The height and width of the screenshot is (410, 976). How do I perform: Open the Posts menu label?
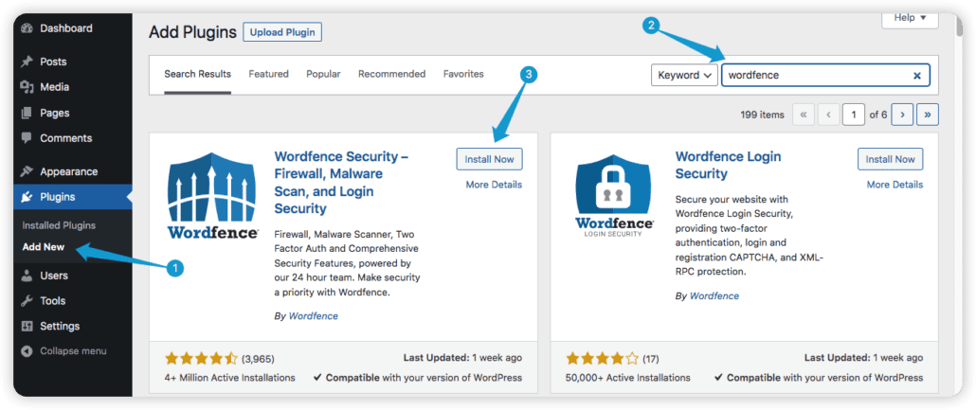pos(53,62)
